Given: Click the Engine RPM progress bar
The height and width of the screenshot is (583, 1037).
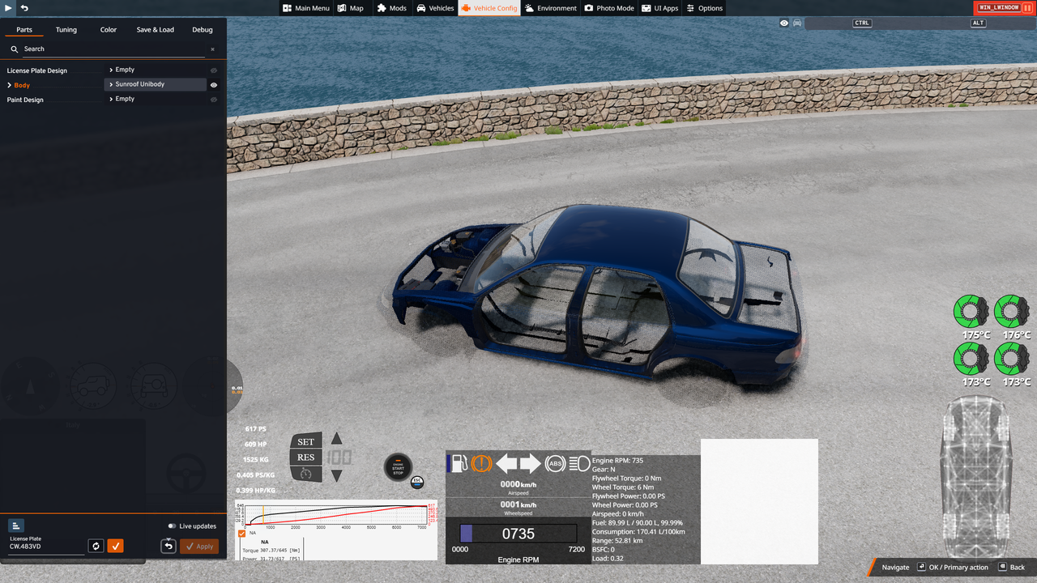Looking at the screenshot, I should [x=518, y=534].
